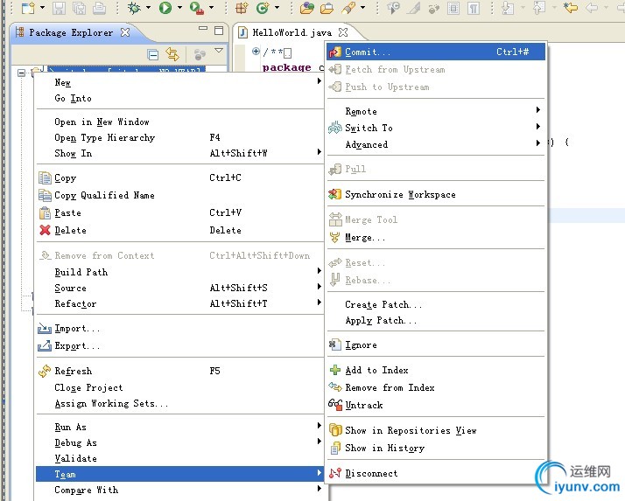Choose Export... from context menu
The width and height of the screenshot is (625, 501).
click(179, 345)
